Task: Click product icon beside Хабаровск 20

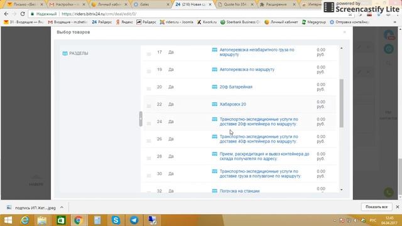Action: click(215, 104)
